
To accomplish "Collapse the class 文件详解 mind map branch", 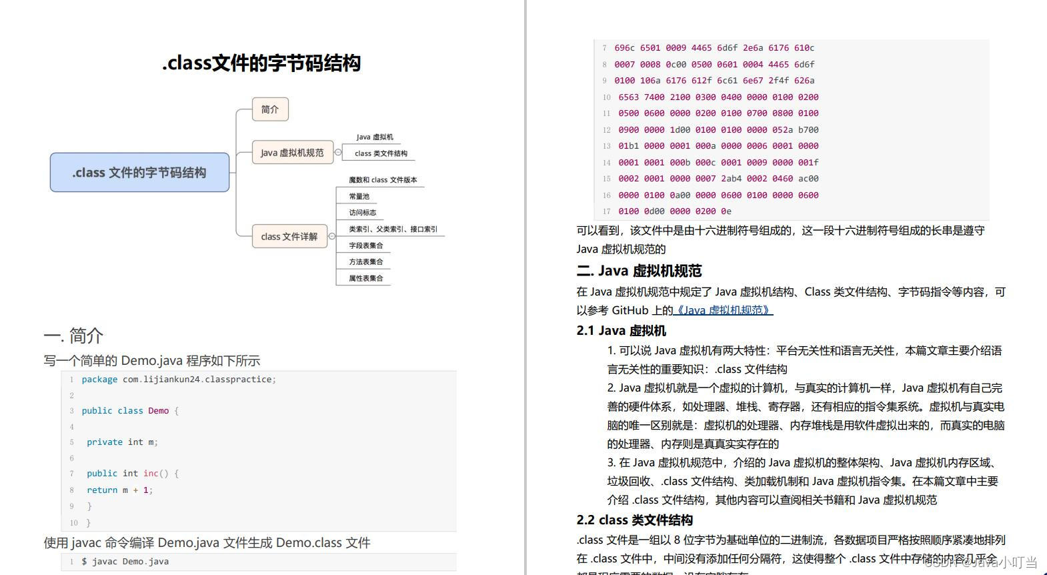I will pyautogui.click(x=332, y=236).
